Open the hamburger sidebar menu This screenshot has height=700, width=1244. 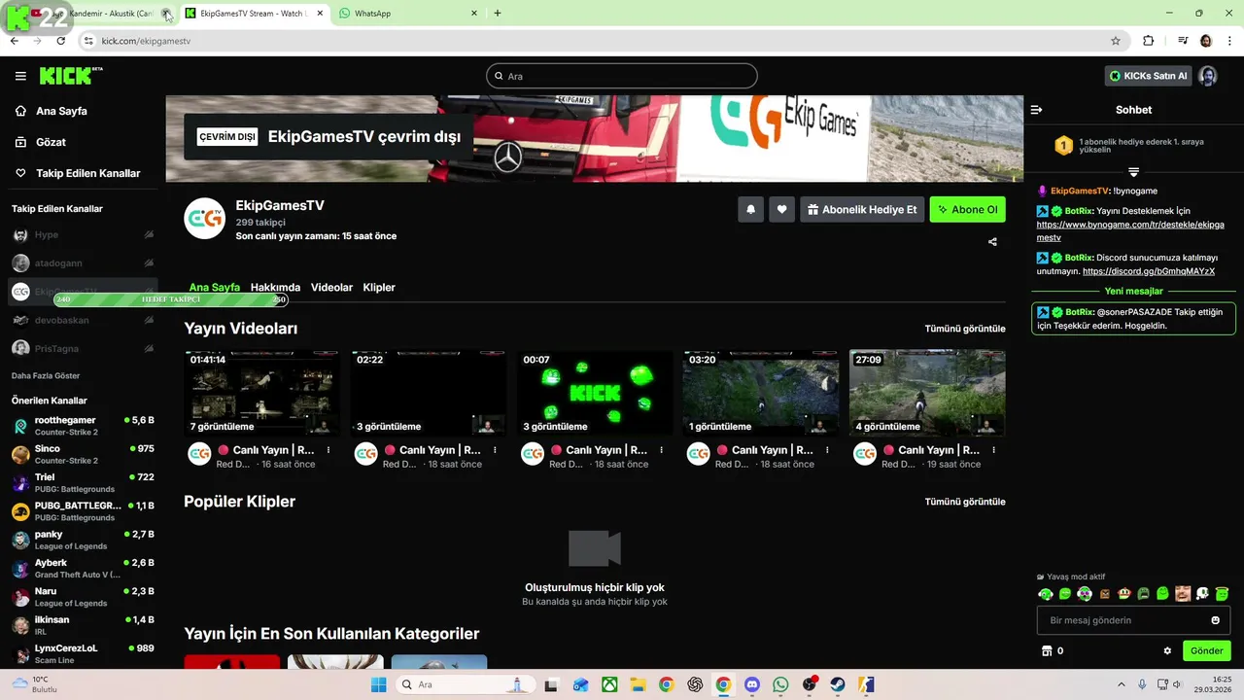[x=20, y=76]
